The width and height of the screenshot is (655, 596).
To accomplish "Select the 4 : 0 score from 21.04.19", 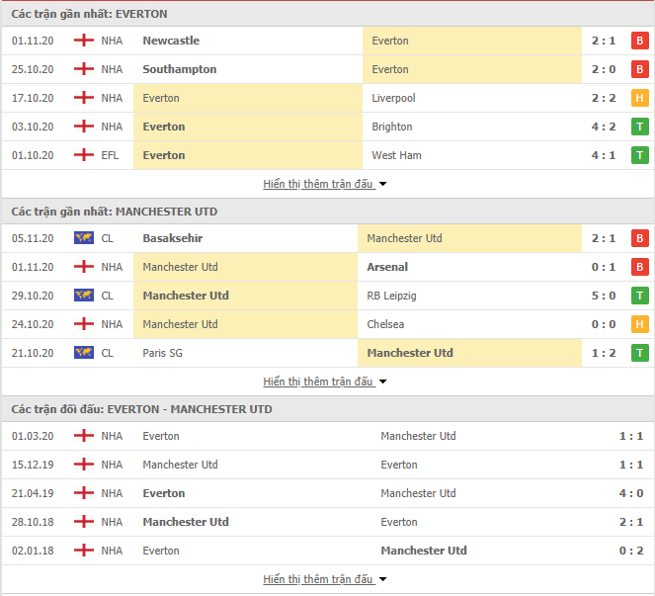I will tap(630, 493).
